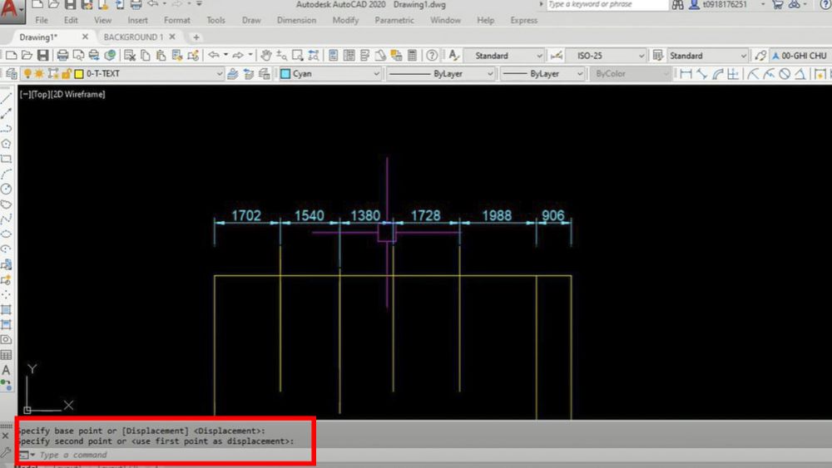Click the Help question mark icon
832x468 pixels.
click(432, 55)
